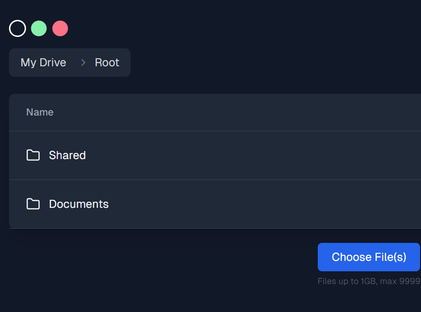Click the border line beneath the Documents row

pos(213,228)
